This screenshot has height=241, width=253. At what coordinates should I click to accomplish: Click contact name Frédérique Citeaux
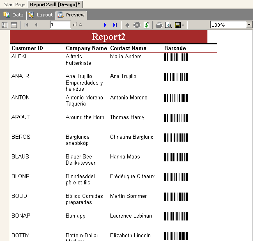132,176
